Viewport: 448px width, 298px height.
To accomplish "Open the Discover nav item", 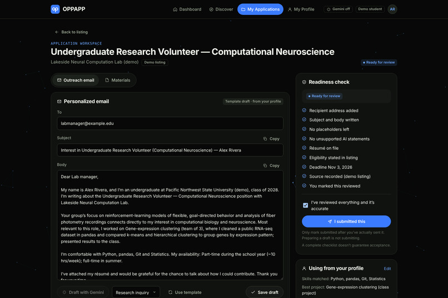I will [x=221, y=9].
